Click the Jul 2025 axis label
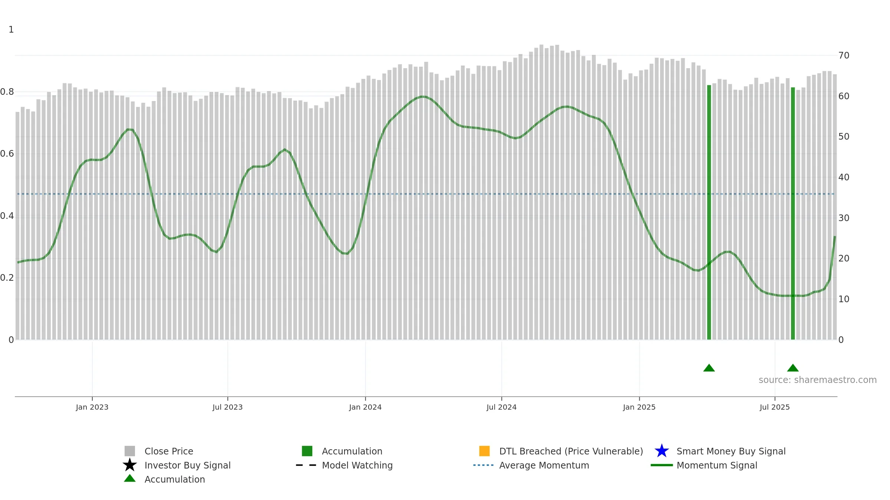This screenshot has width=890, height=500. coord(775,407)
